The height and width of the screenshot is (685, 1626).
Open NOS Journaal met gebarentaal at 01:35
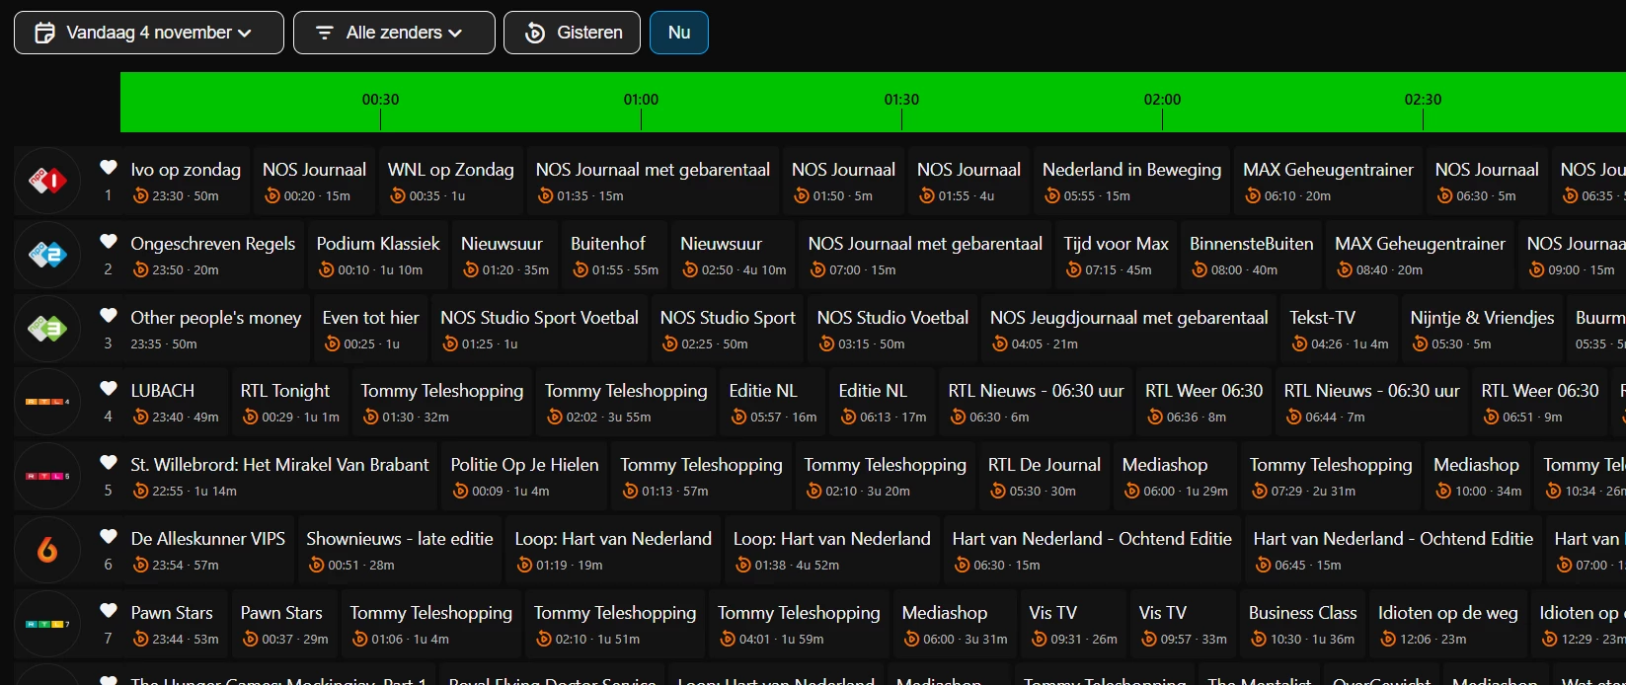pyautogui.click(x=653, y=181)
